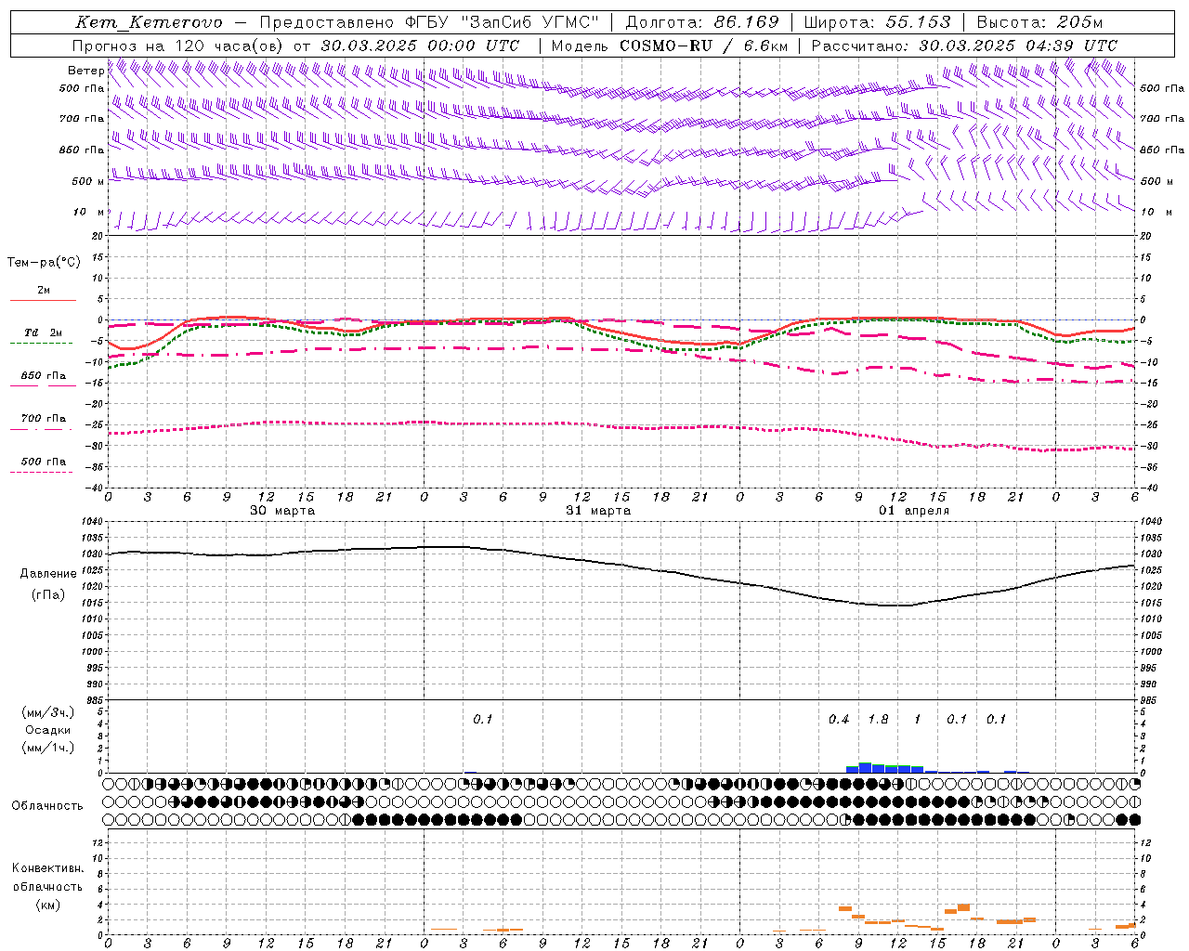Click the Прогноз на 120 часа(ов) text
The width and height of the screenshot is (1189, 951).
point(177,46)
